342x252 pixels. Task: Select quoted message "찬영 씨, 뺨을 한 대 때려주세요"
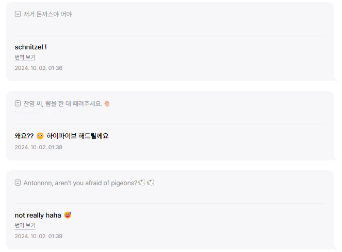click(x=62, y=103)
